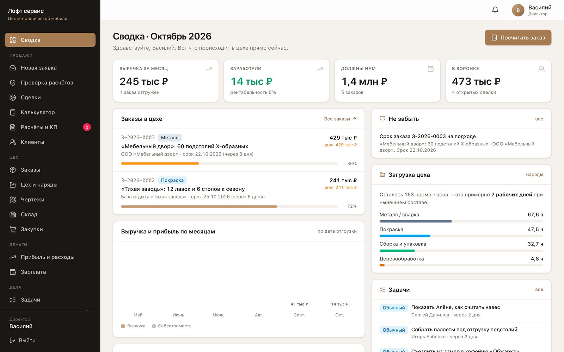Open task Показать Алёне, как считать навес
Image resolution: width=564 pixels, height=352 pixels.
coord(461,311)
